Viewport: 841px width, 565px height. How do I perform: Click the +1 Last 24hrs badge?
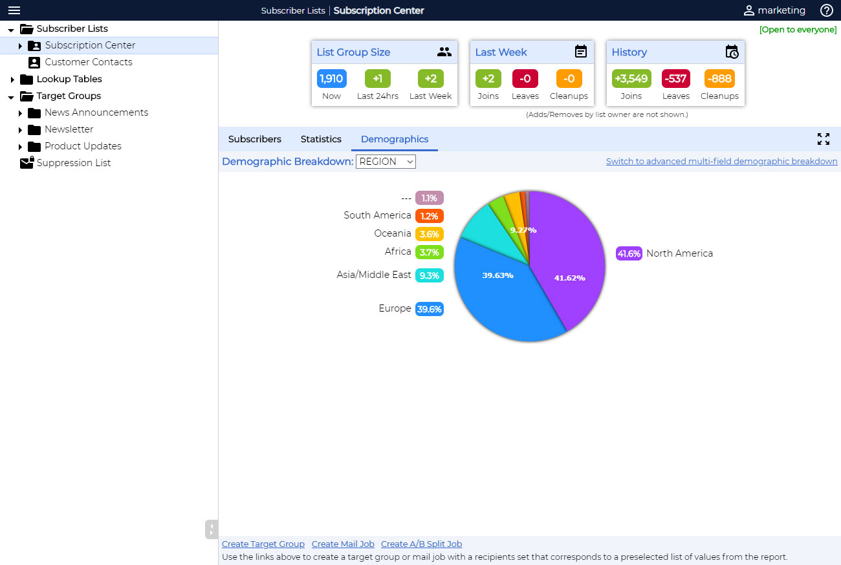[378, 79]
